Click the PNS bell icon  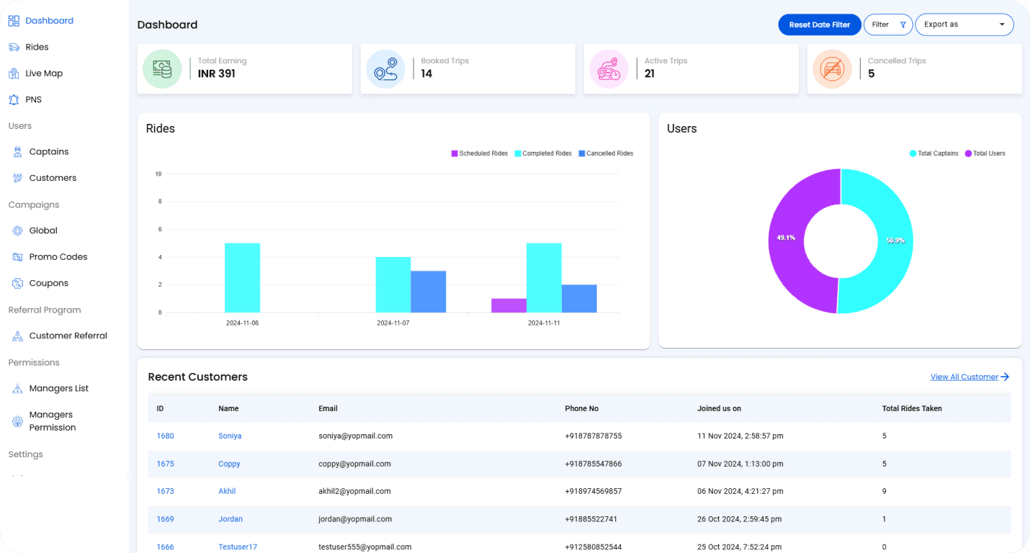tap(14, 99)
